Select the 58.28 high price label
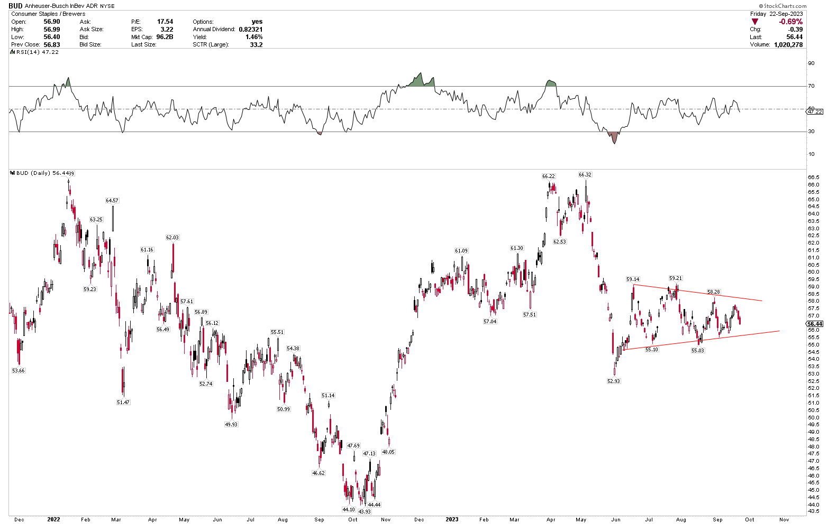The height and width of the screenshot is (524, 828). (x=714, y=292)
